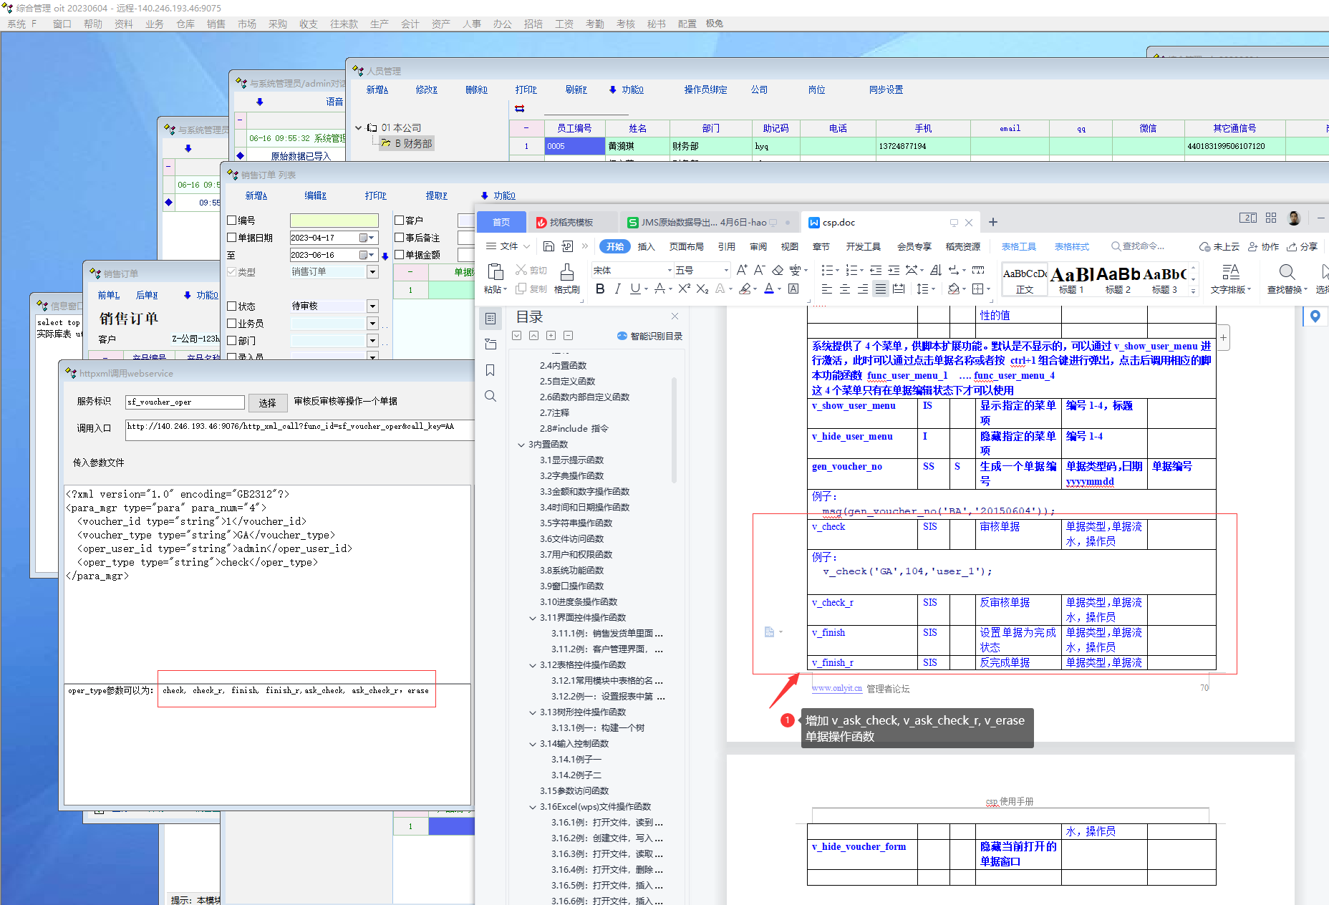The height and width of the screenshot is (905, 1329).
Task: Enable the 状态 filter checkbox
Action: pyautogui.click(x=232, y=306)
